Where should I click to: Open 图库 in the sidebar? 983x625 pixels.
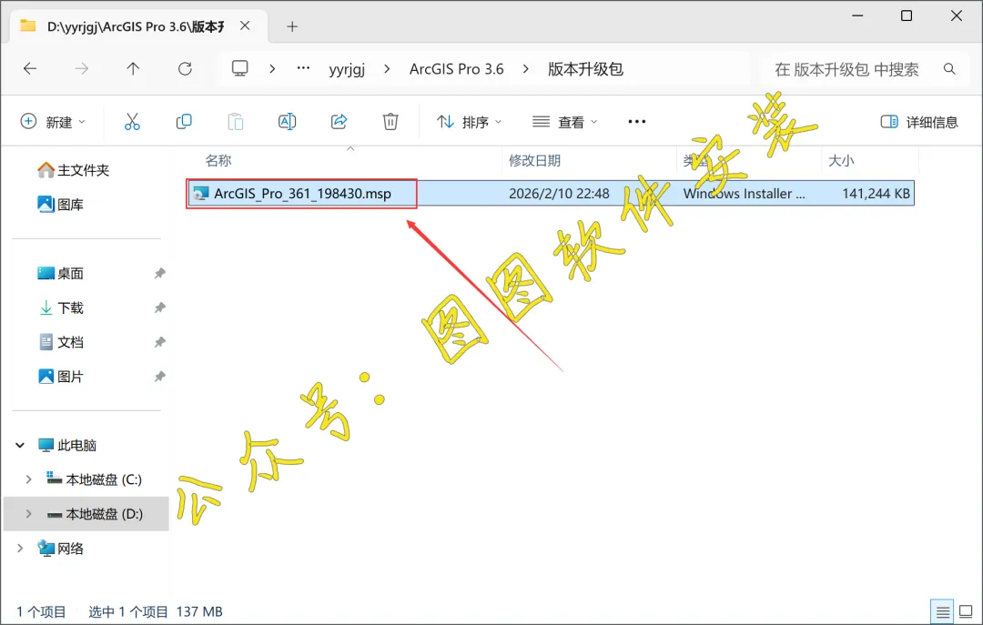click(x=61, y=205)
